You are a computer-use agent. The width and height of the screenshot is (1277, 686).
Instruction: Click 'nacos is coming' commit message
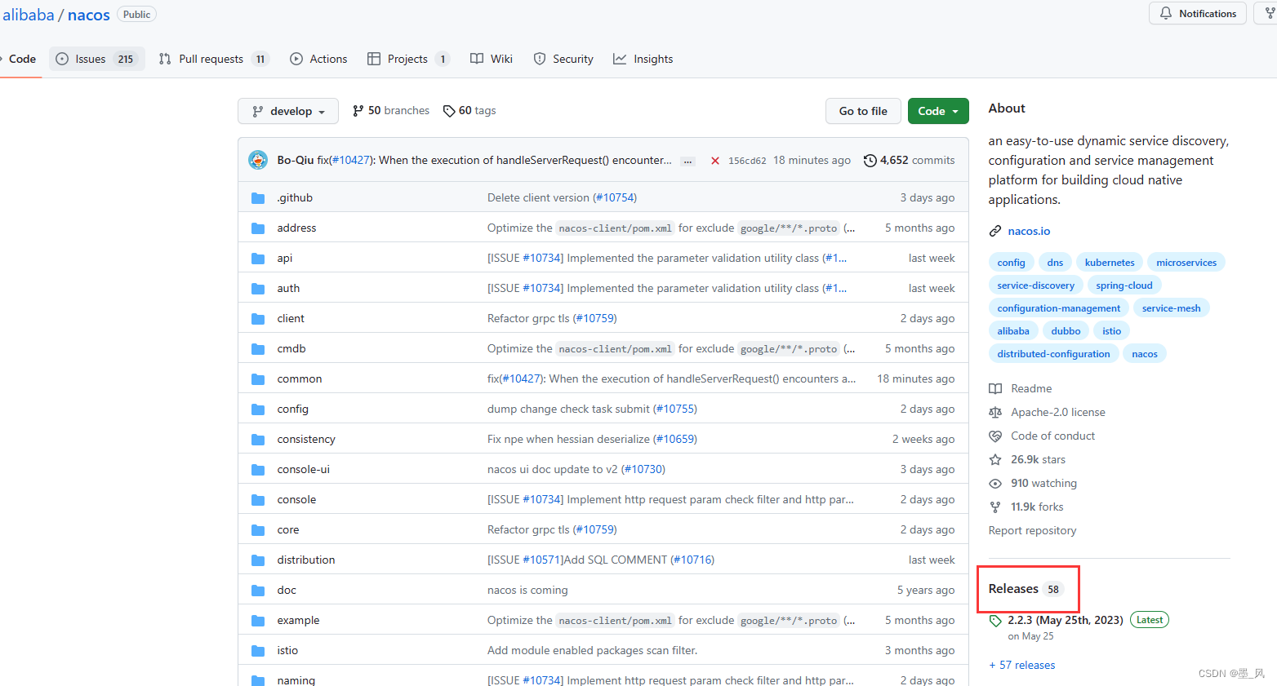(527, 591)
